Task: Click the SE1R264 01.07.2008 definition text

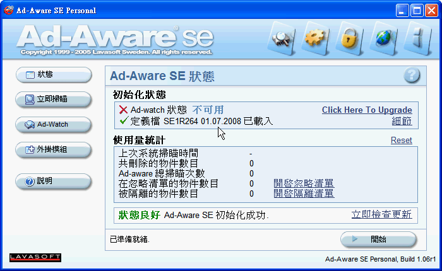Action: 202,121
